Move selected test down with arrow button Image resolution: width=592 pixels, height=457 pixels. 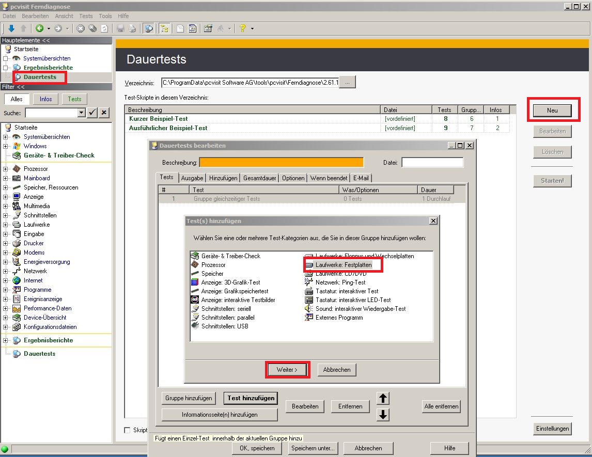[x=383, y=415]
